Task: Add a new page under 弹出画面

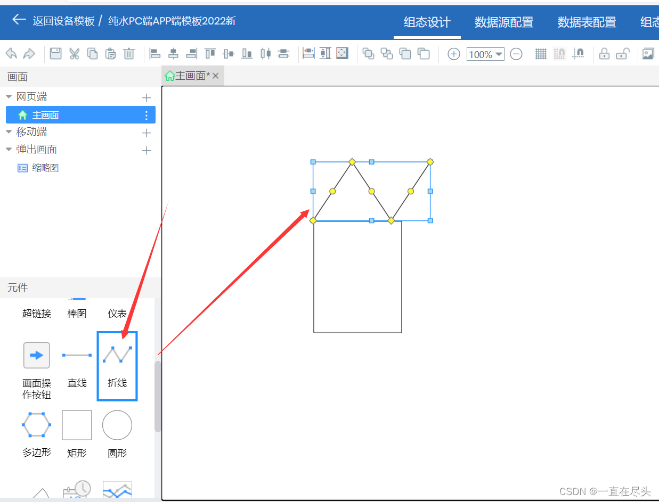Action: (147, 151)
